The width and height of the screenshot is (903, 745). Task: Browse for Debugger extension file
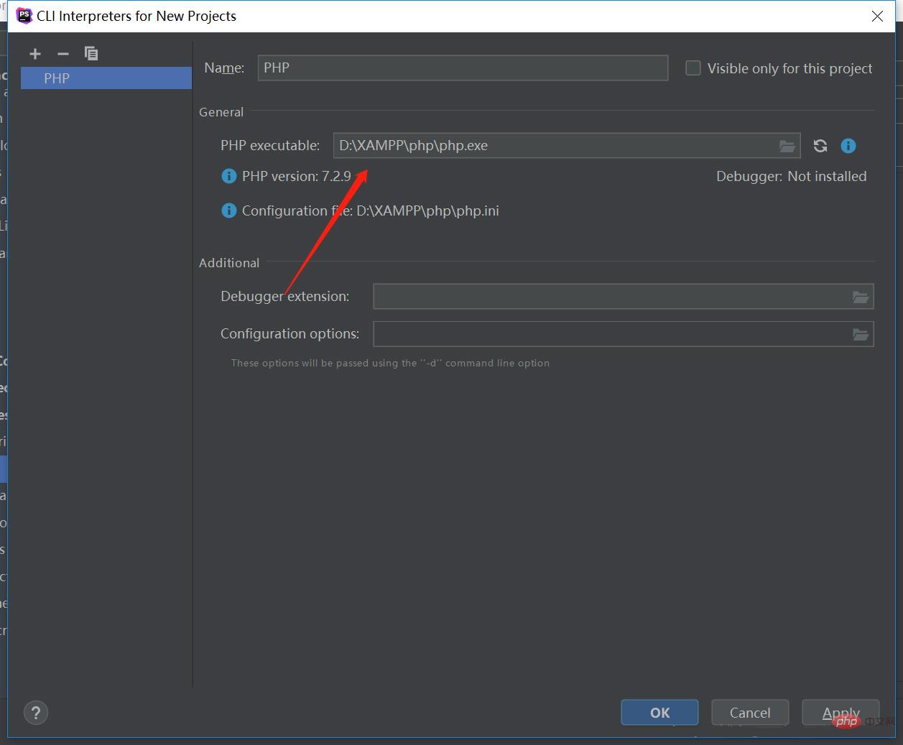point(861,297)
